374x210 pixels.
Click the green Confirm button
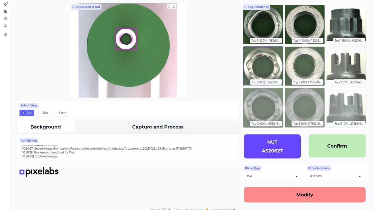[337, 146]
